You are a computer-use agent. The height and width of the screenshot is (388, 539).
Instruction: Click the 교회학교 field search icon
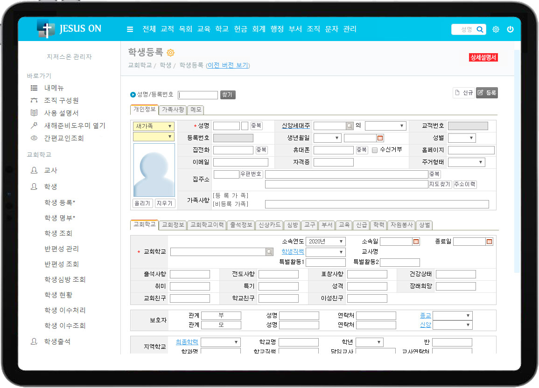269,252
